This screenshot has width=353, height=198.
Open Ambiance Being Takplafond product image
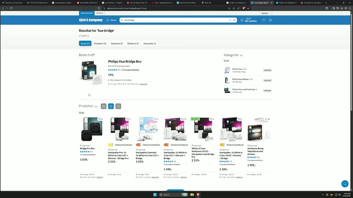[x=259, y=130]
